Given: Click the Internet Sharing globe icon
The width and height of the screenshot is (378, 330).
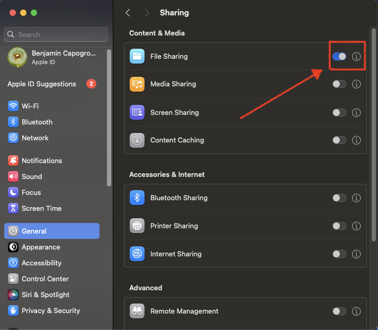Looking at the screenshot, I should 137,254.
